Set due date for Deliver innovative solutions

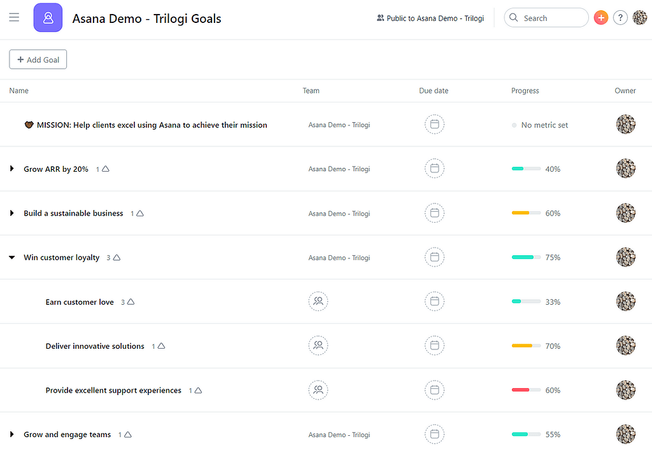[434, 345]
